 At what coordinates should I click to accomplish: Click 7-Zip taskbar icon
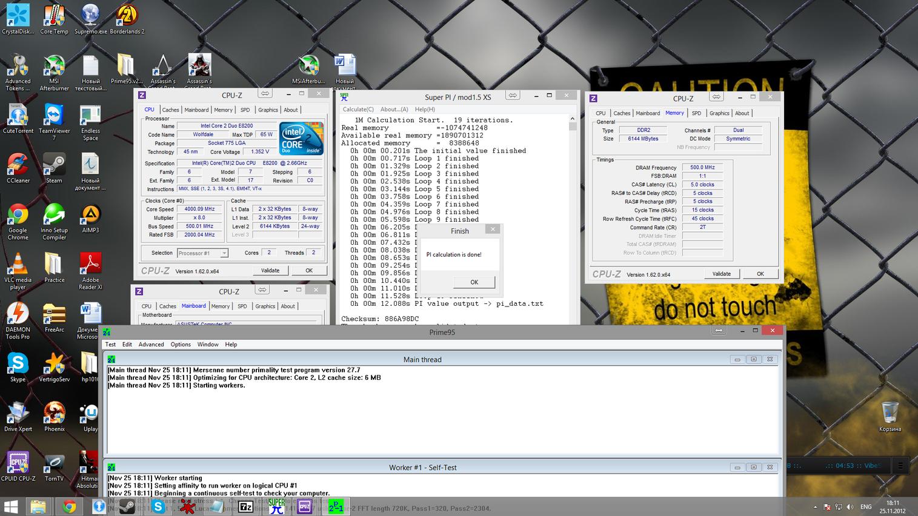(246, 506)
